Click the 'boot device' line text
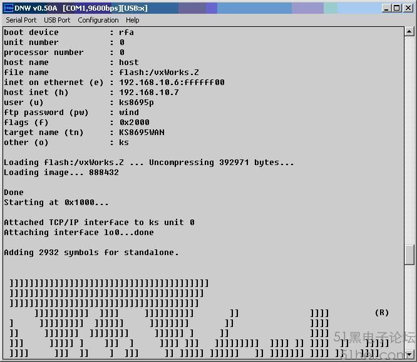This screenshot has height=362, width=417. point(69,33)
